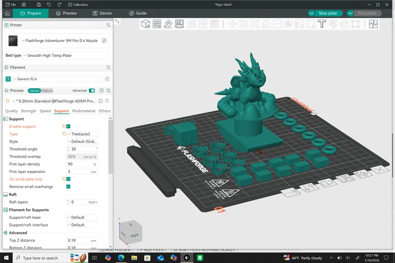Screen dimensions: 395x263
Task: Click the Add plate grid icon
Action: point(157,24)
